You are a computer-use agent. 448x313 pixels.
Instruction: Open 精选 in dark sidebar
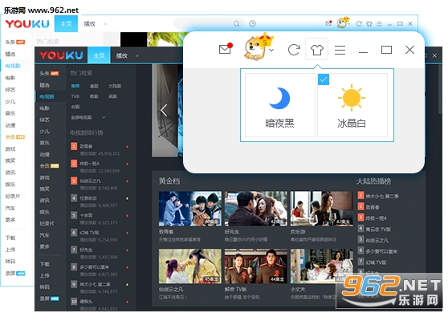pyautogui.click(x=45, y=85)
